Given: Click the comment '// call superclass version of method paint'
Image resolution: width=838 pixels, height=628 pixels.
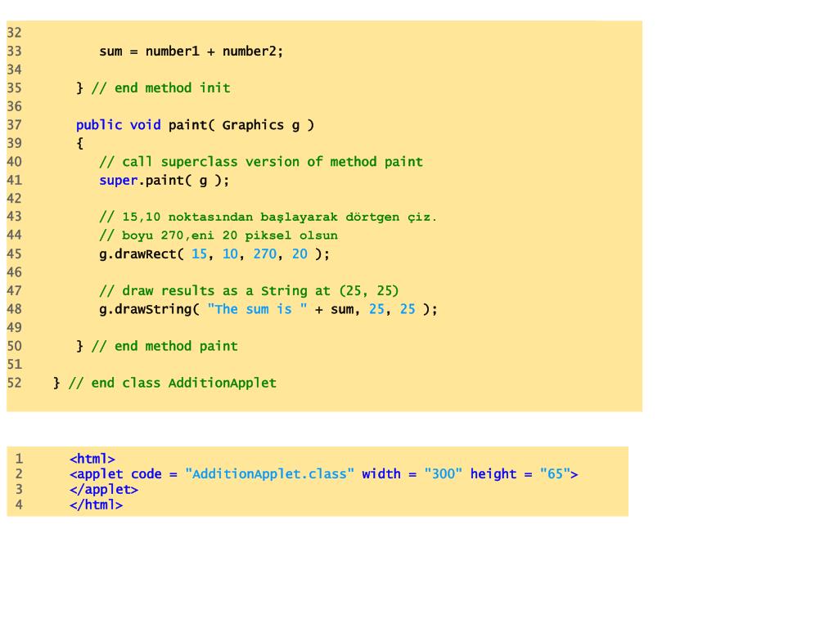Looking at the screenshot, I should click(261, 162).
